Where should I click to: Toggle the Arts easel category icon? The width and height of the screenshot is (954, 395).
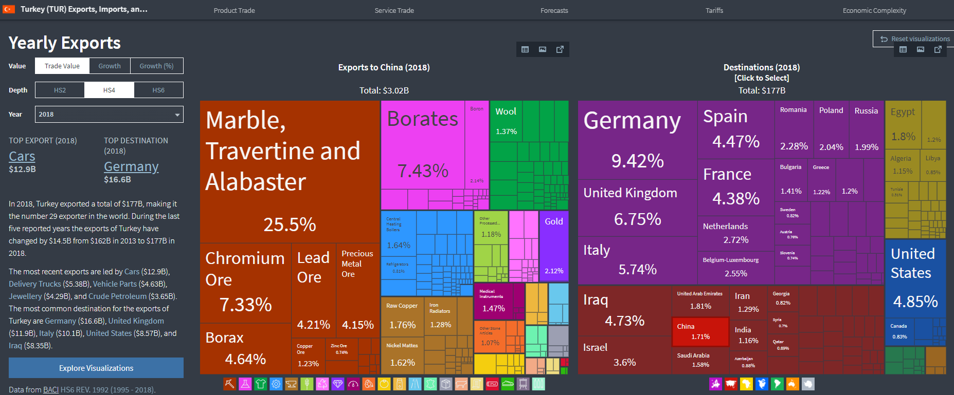coord(523,384)
